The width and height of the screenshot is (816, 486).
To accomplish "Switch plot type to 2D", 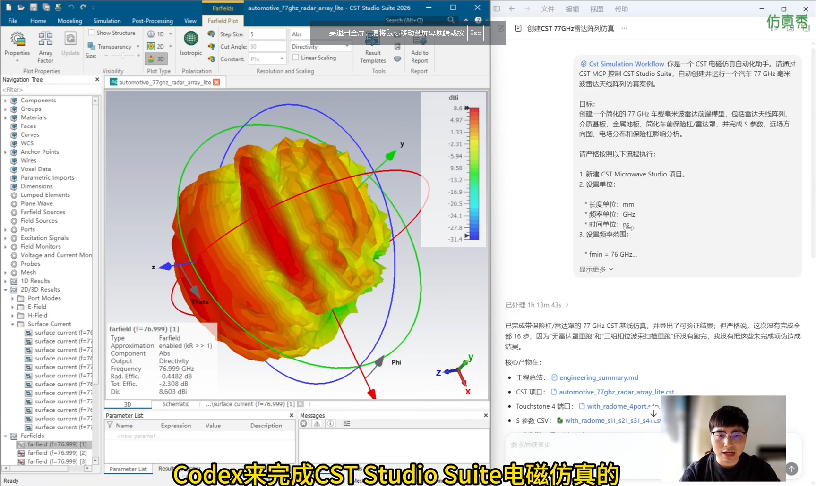I will 156,46.
